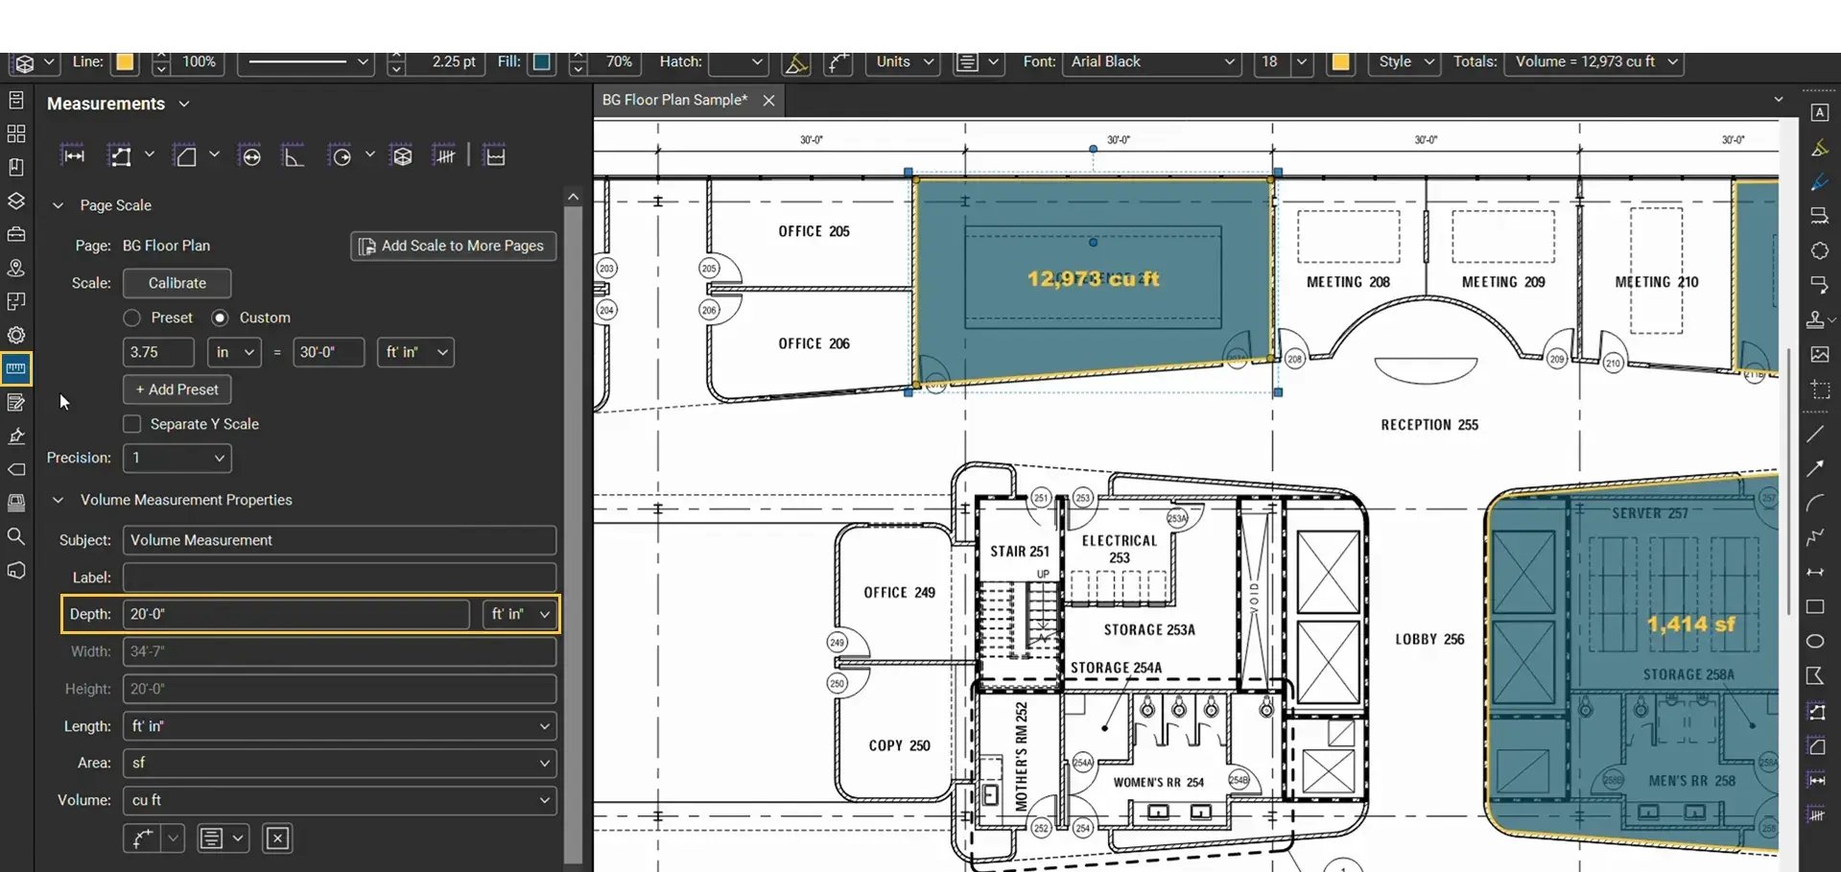Screen dimensions: 1841x872
Task: Open the Layers panel in left sidebar
Action: 16,200
